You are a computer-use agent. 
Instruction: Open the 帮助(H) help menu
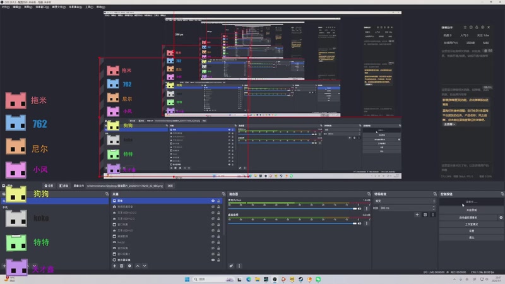100,7
